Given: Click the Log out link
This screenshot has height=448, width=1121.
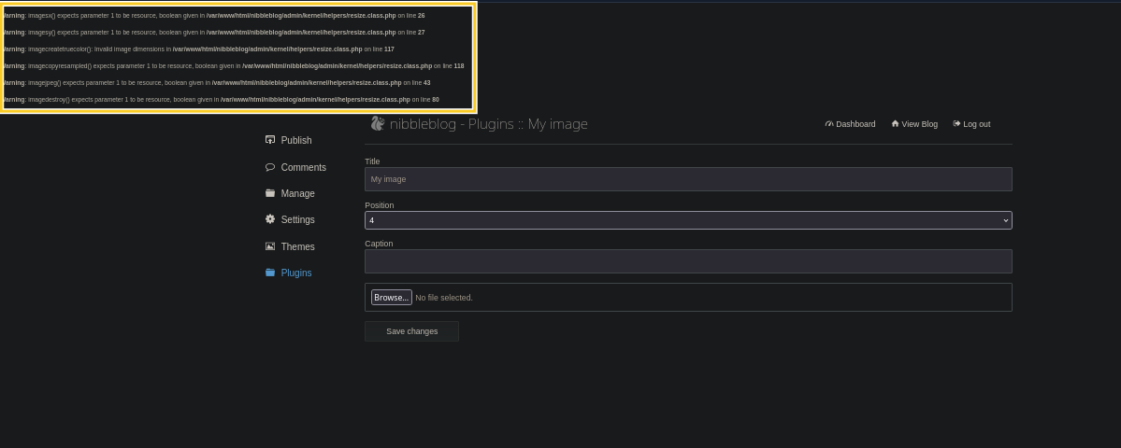Looking at the screenshot, I should pos(977,124).
